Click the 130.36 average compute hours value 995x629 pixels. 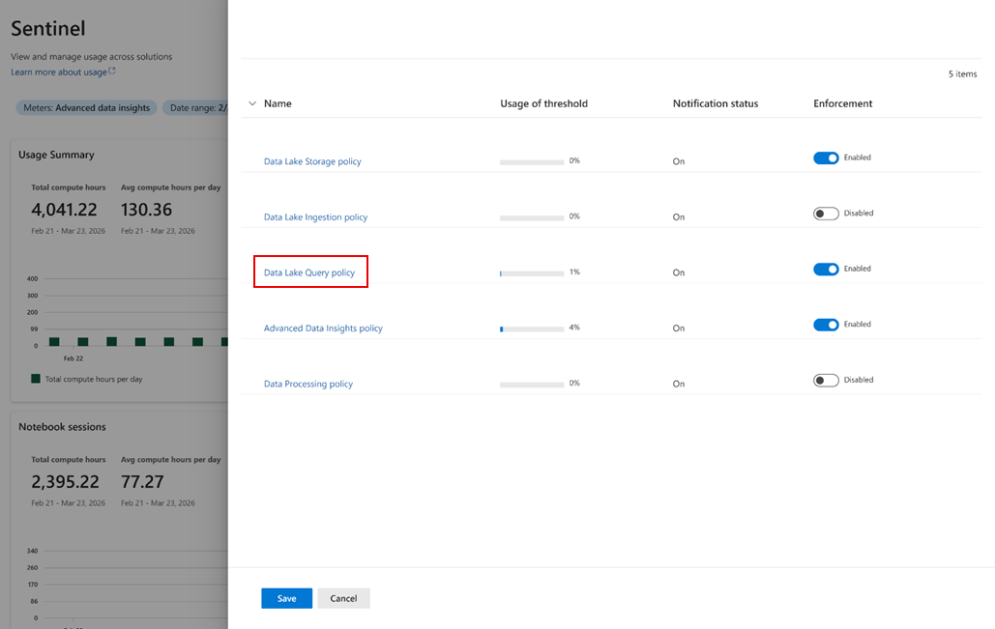(147, 210)
